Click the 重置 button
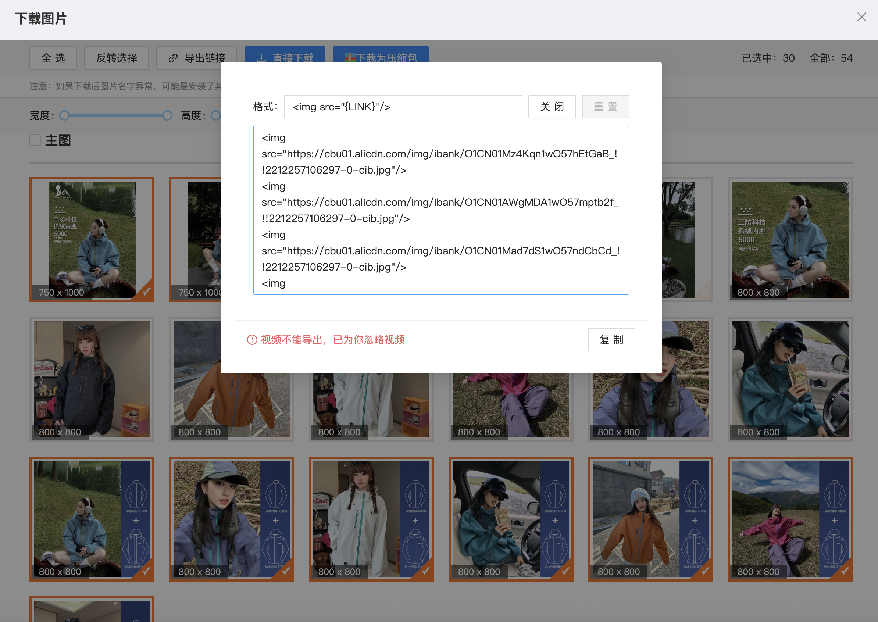 pyautogui.click(x=606, y=107)
